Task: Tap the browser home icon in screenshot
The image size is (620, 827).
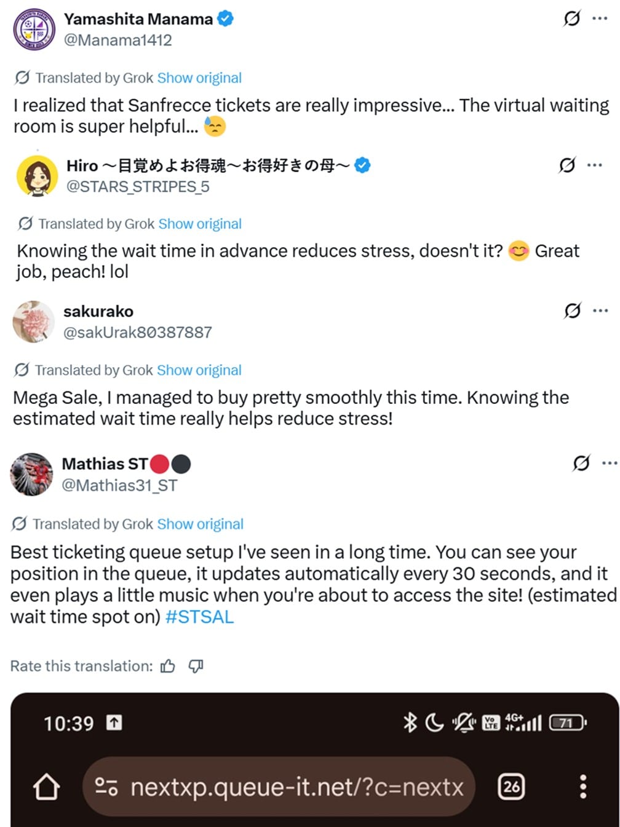Action: point(47,787)
